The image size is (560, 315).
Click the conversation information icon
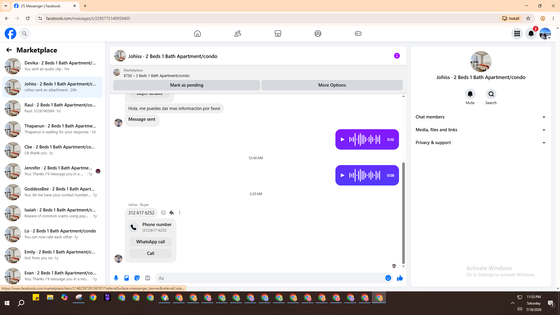click(397, 56)
